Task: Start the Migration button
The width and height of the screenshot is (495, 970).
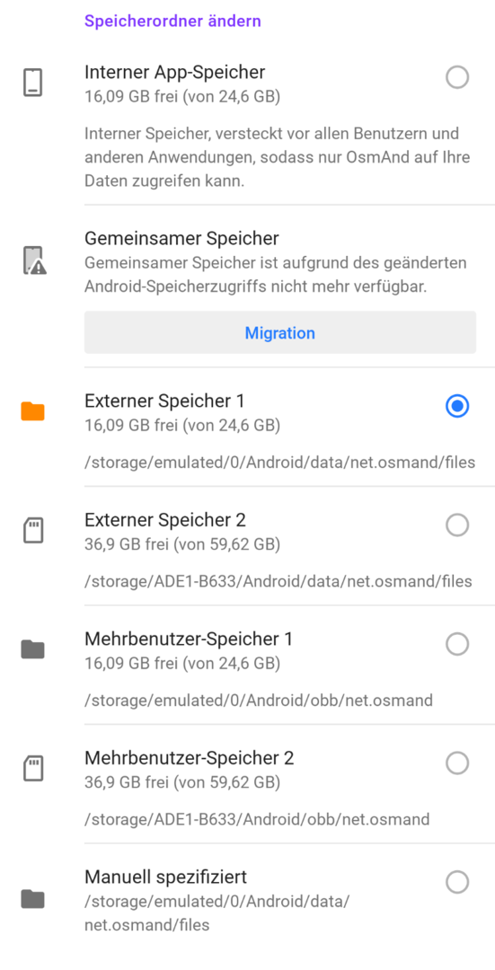Action: [x=280, y=333]
